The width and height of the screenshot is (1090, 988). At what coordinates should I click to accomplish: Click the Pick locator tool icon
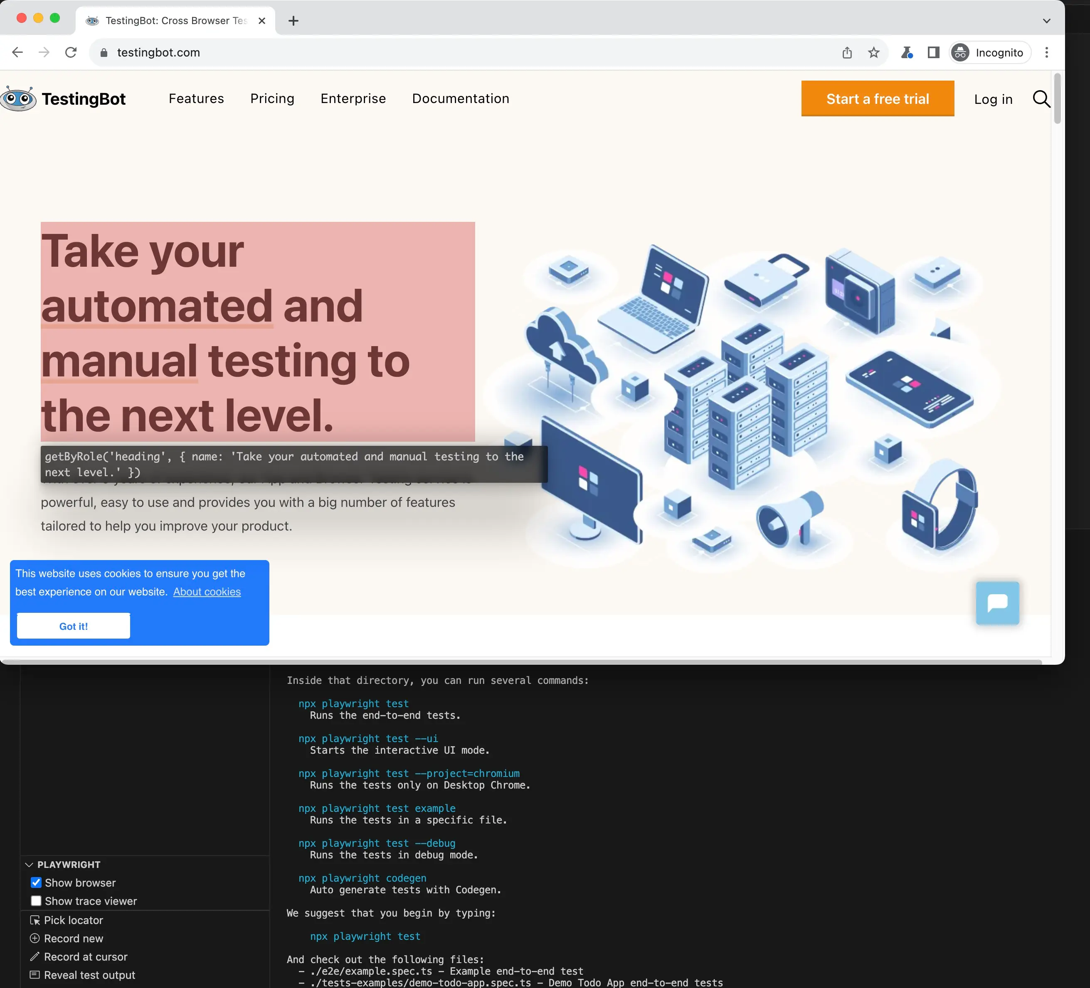pyautogui.click(x=33, y=920)
